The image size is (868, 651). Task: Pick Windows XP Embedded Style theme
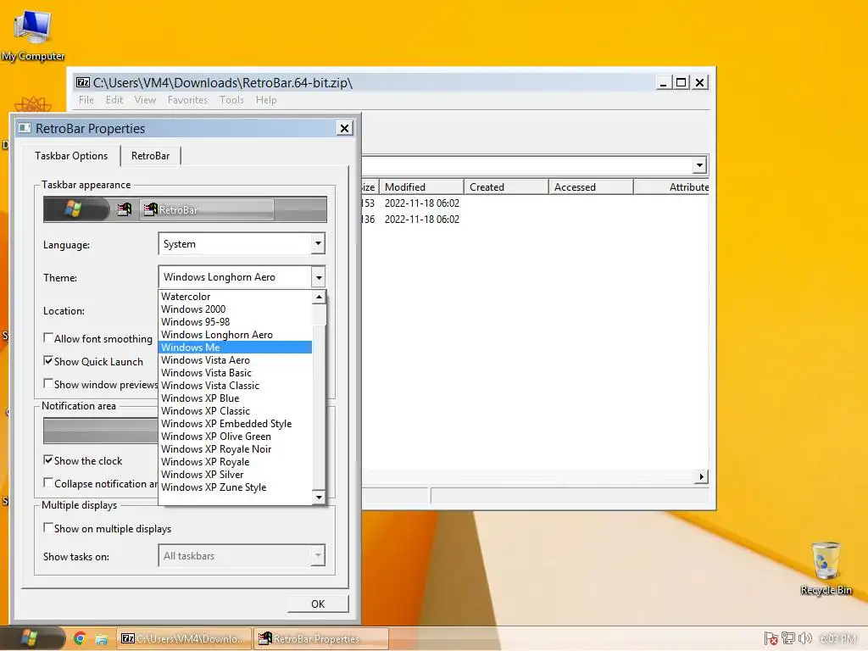point(236,424)
